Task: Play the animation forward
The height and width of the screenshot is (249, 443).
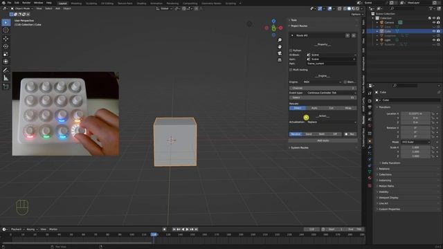Action: 187,229
